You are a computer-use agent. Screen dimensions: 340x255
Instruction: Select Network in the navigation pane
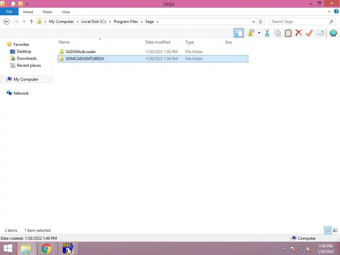tap(21, 93)
